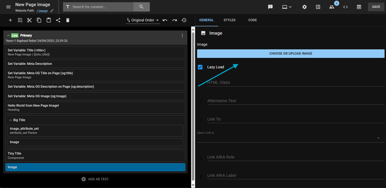This screenshot has width=386, height=188.
Task: Switch to the CODE tab
Action: [252, 20]
